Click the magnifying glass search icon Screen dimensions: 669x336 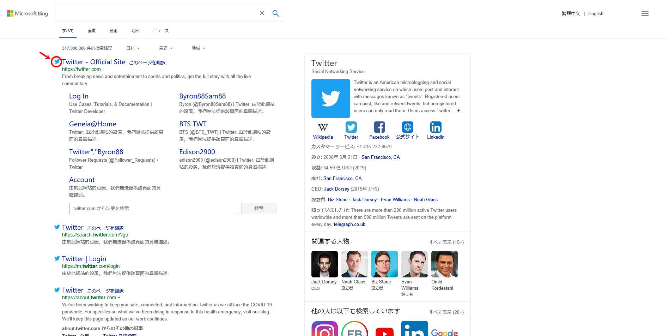click(276, 13)
